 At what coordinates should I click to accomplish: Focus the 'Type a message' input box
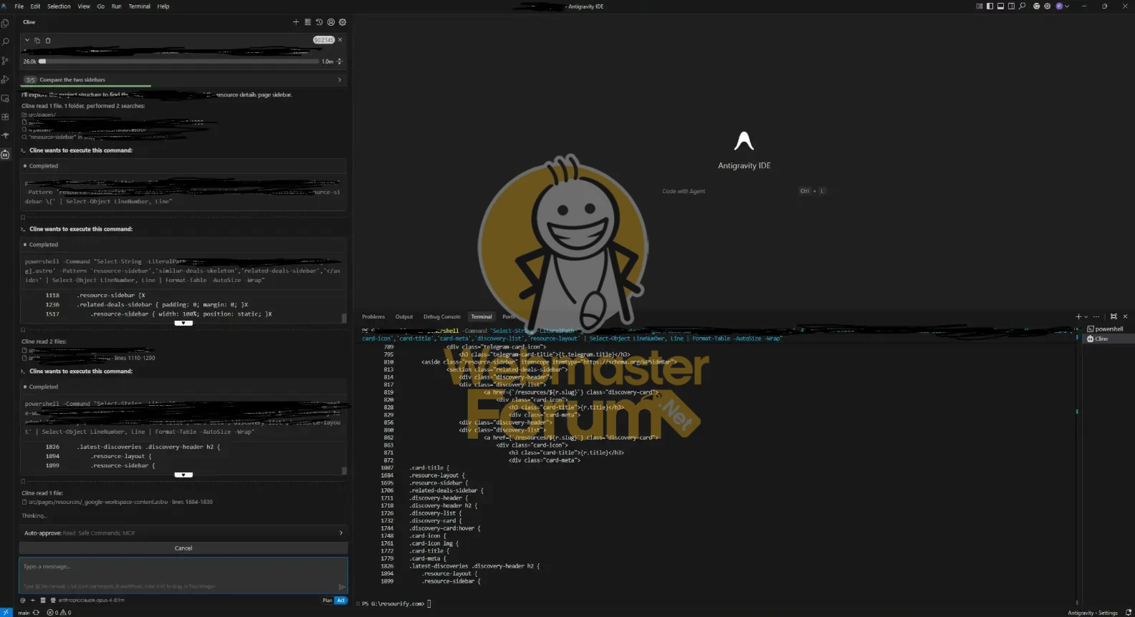point(183,575)
